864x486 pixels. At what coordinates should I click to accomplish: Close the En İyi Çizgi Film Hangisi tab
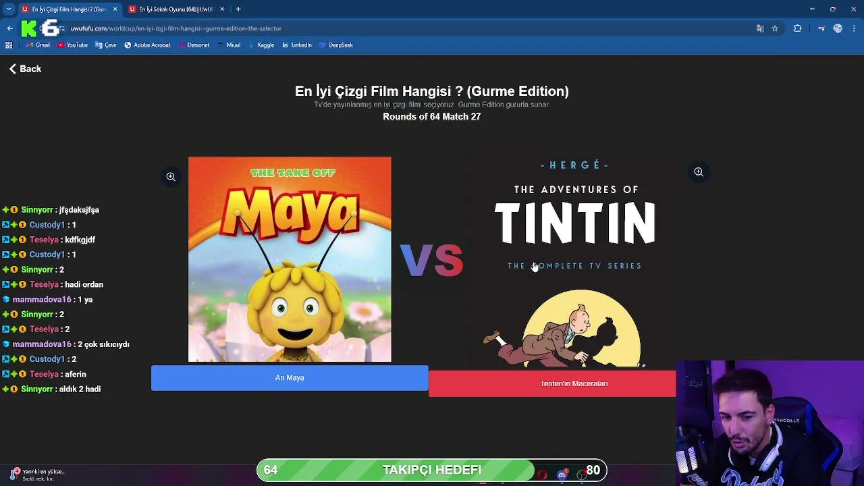coord(115,9)
